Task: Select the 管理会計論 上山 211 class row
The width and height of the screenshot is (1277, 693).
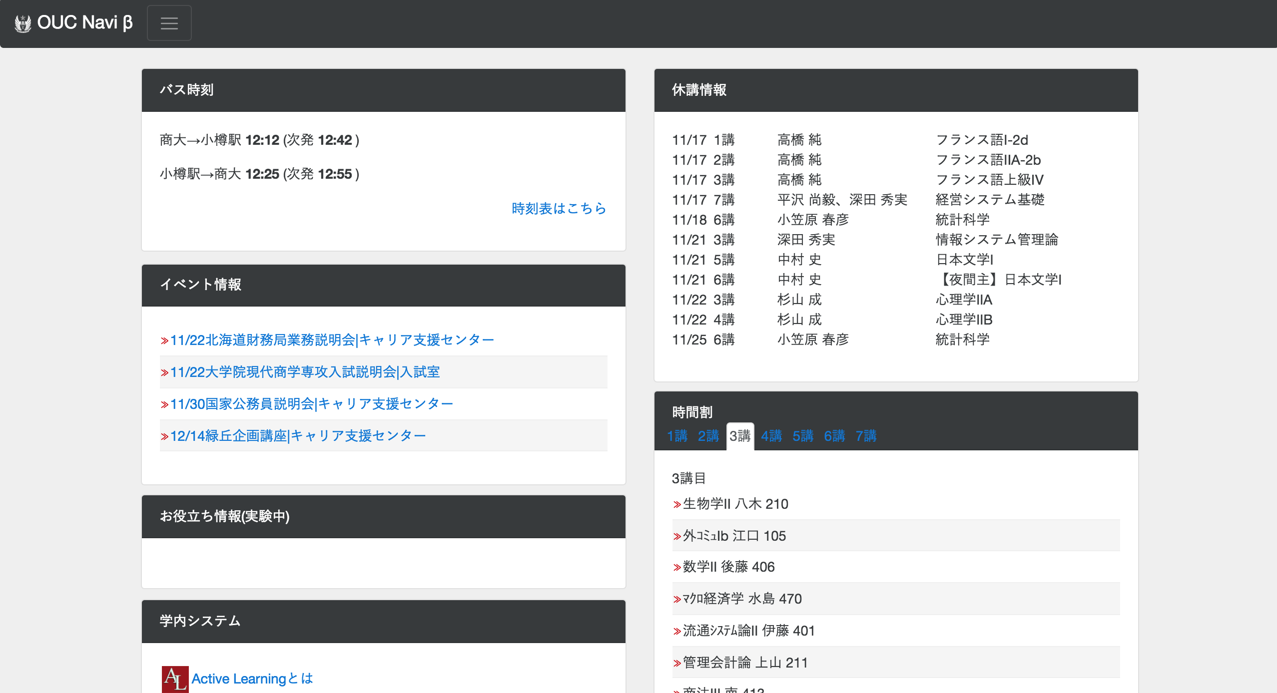Action: coord(745,663)
